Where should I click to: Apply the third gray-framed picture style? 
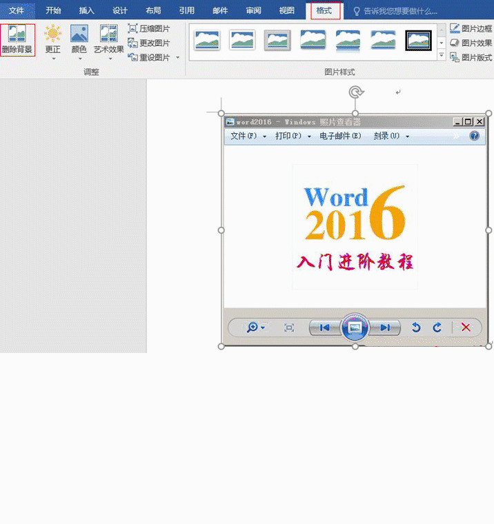tap(277, 40)
